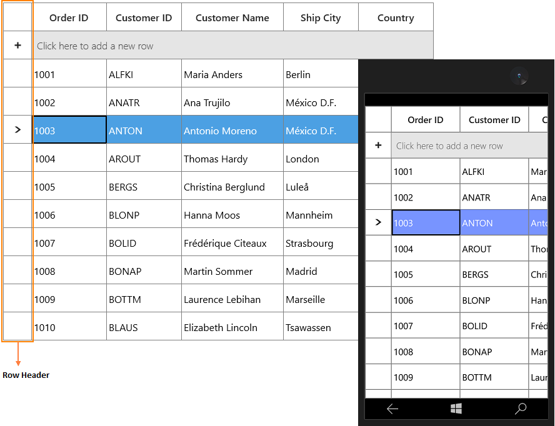Select the Mannheim cell

(321, 214)
